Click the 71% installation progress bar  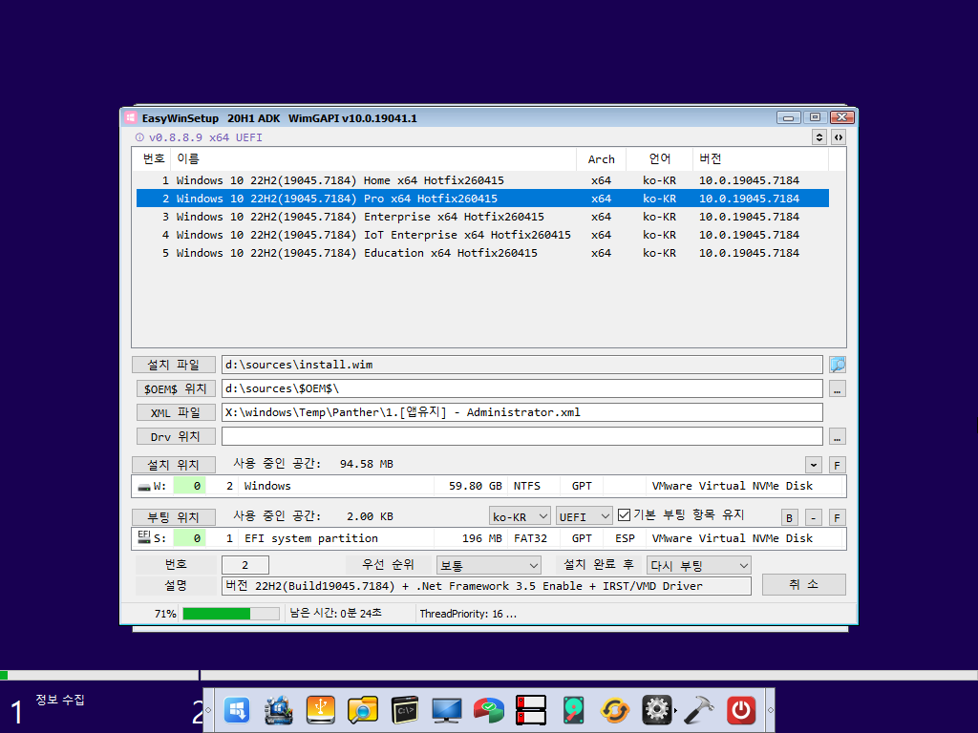click(x=231, y=614)
